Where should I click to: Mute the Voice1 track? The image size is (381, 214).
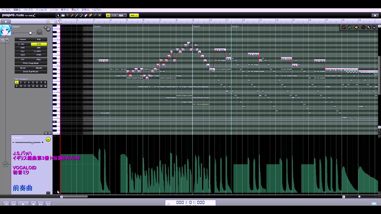(x=48, y=29)
